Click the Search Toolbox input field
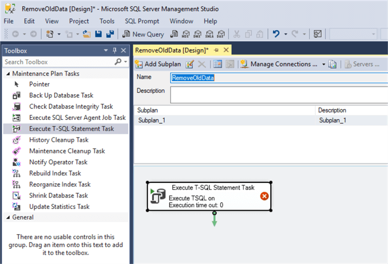This screenshot has width=388, height=264. [59, 62]
